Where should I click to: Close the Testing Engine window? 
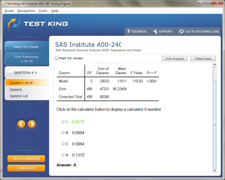[x=217, y=2]
